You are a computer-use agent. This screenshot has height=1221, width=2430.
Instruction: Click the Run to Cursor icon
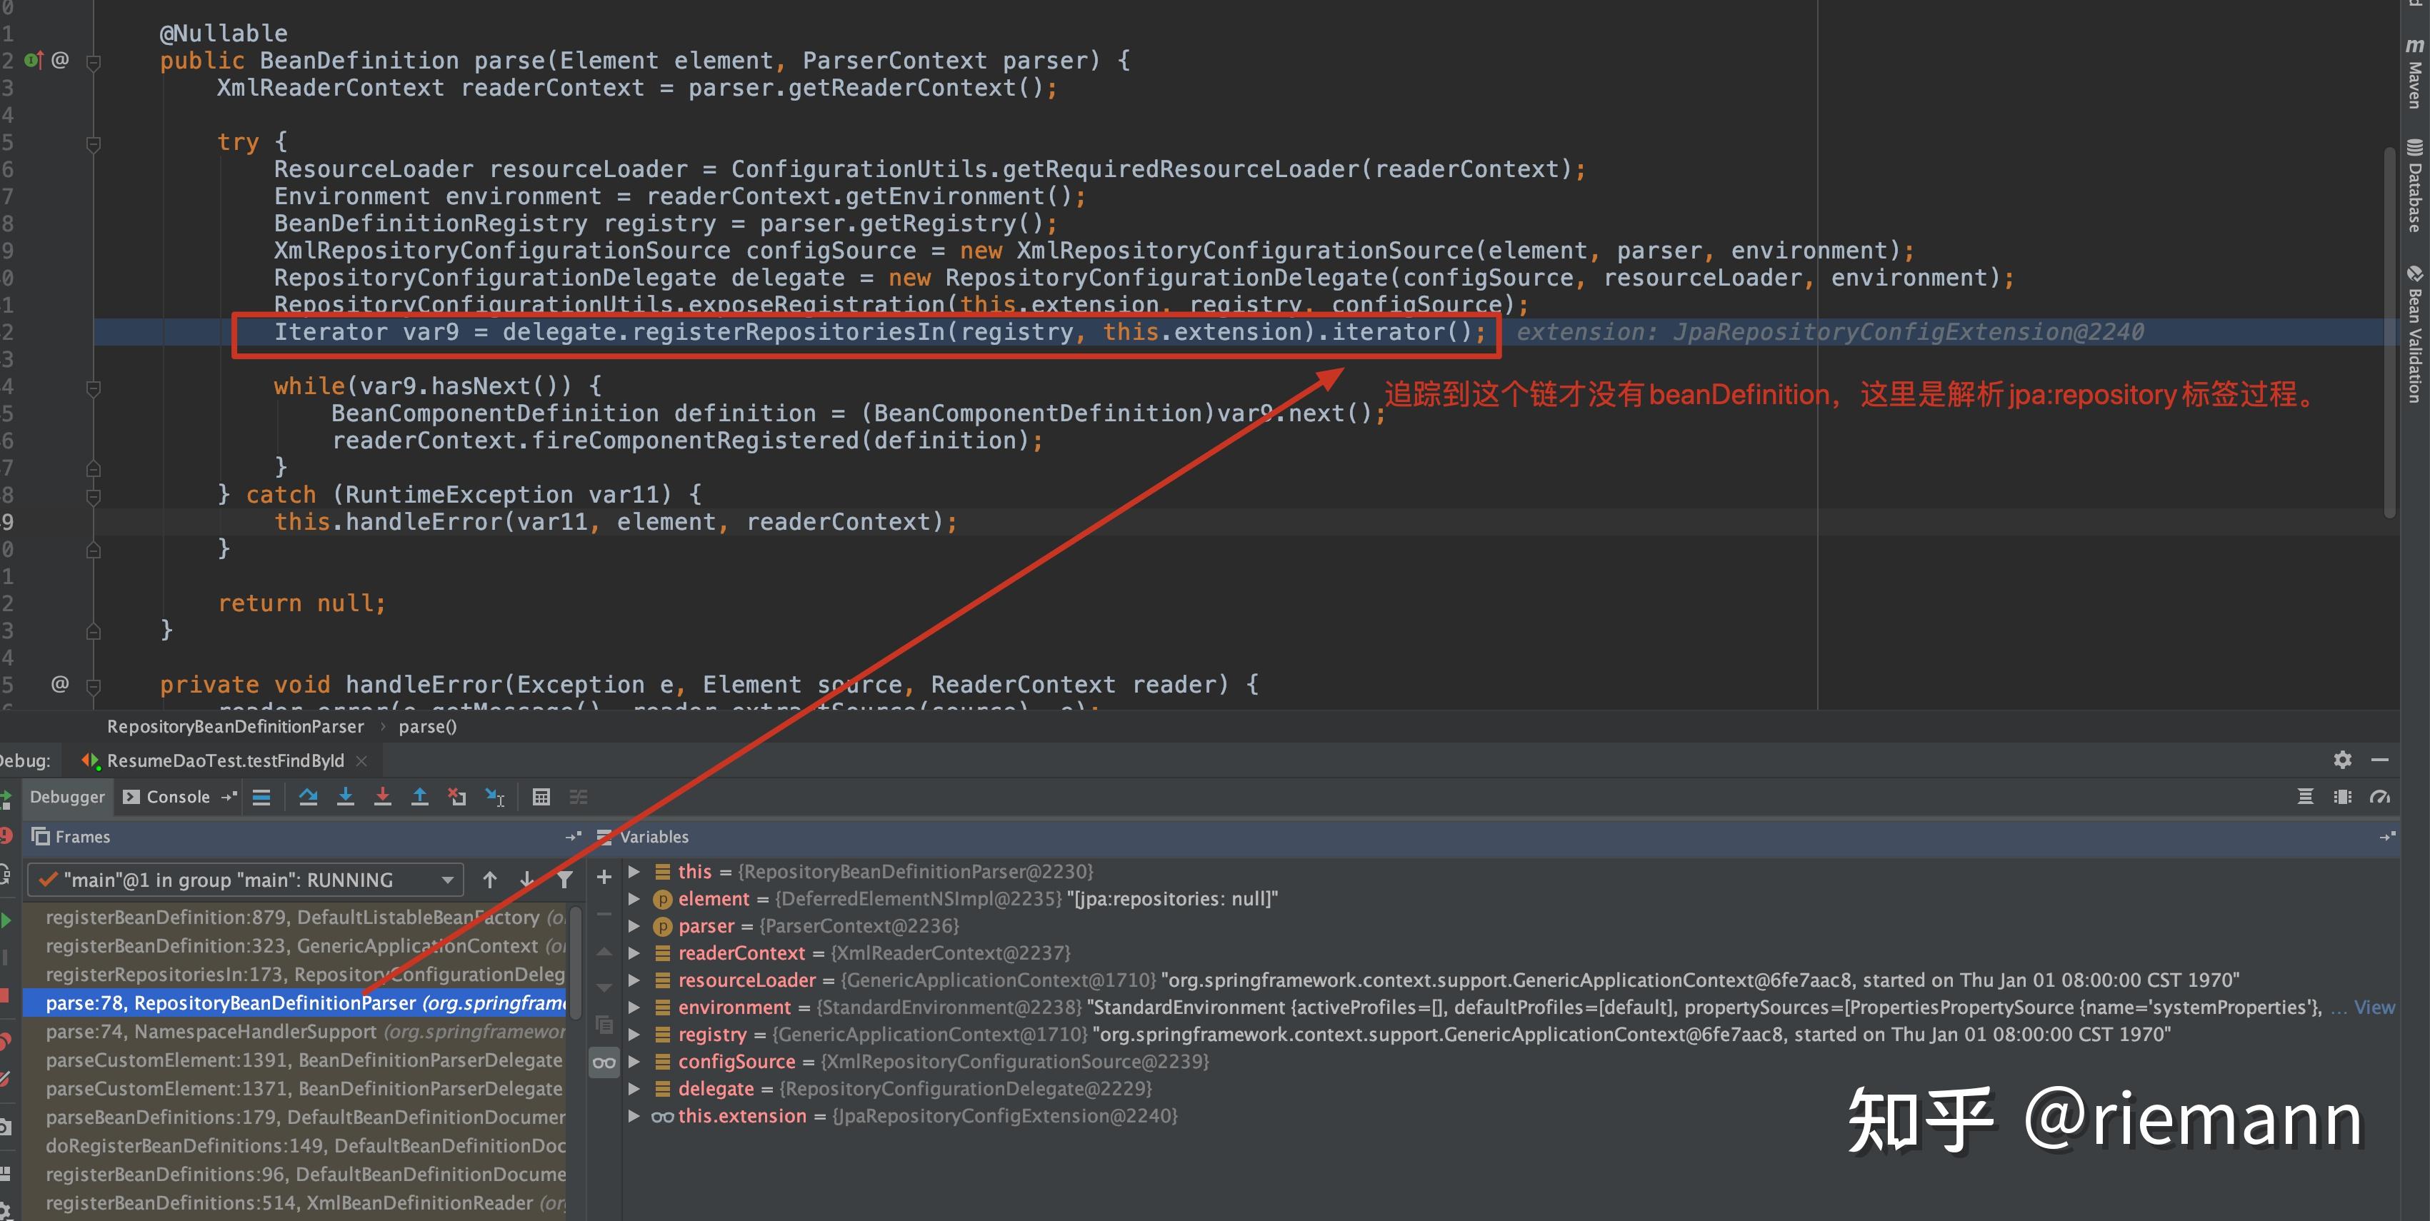[x=494, y=797]
